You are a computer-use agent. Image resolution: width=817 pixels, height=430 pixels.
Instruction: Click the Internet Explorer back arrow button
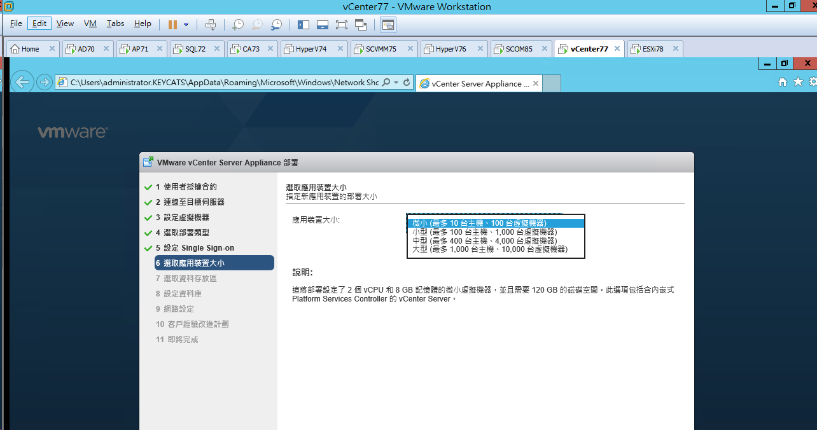23,82
